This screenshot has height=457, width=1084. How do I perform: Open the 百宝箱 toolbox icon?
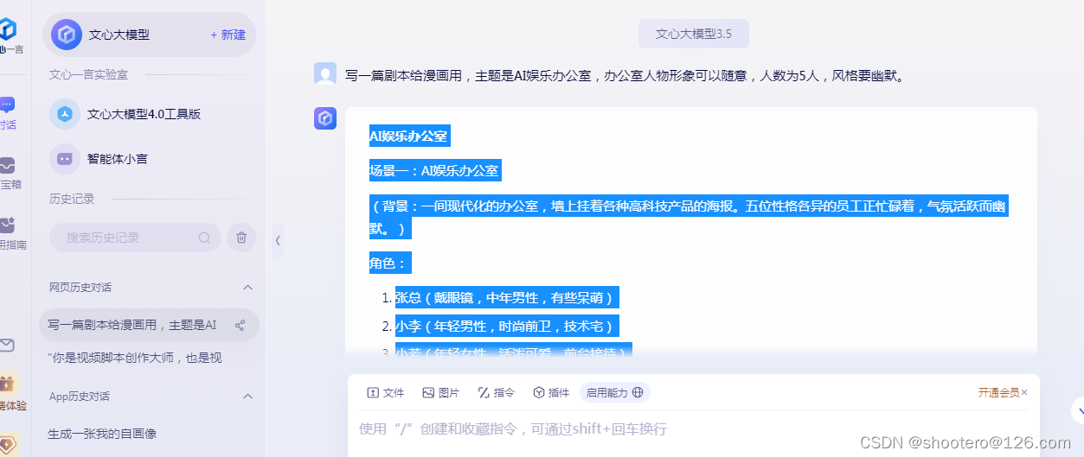point(7,165)
